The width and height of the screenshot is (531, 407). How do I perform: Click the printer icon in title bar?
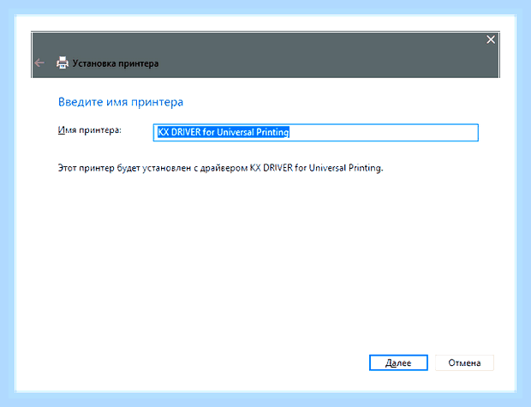coord(63,63)
